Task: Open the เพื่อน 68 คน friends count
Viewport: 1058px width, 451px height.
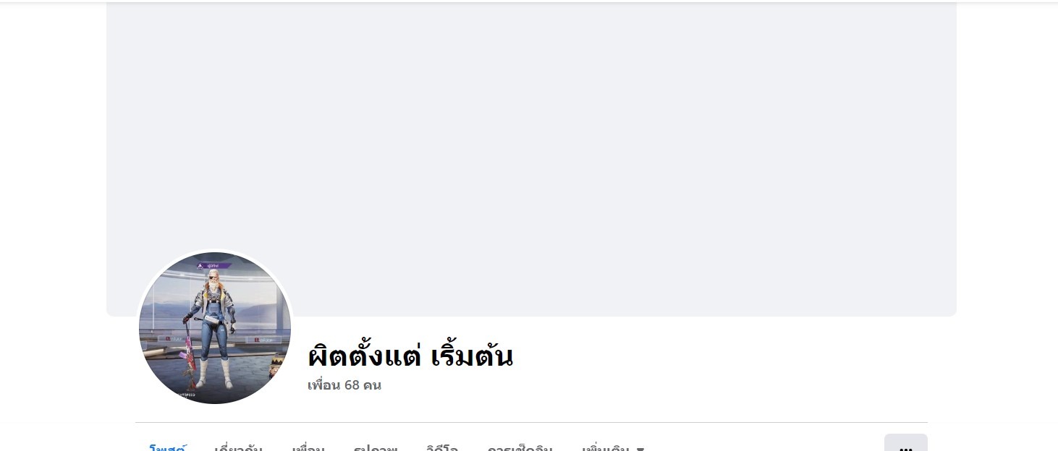Action: tap(344, 385)
